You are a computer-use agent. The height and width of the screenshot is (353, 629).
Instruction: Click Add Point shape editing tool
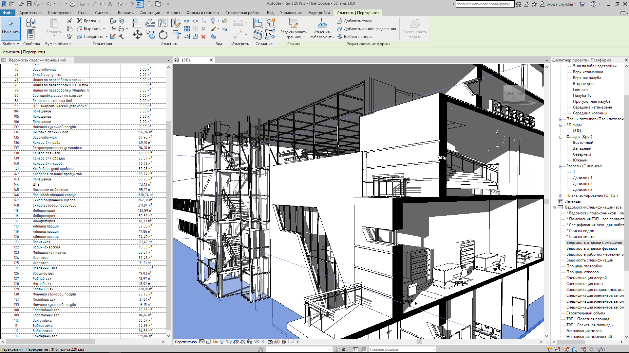click(354, 21)
